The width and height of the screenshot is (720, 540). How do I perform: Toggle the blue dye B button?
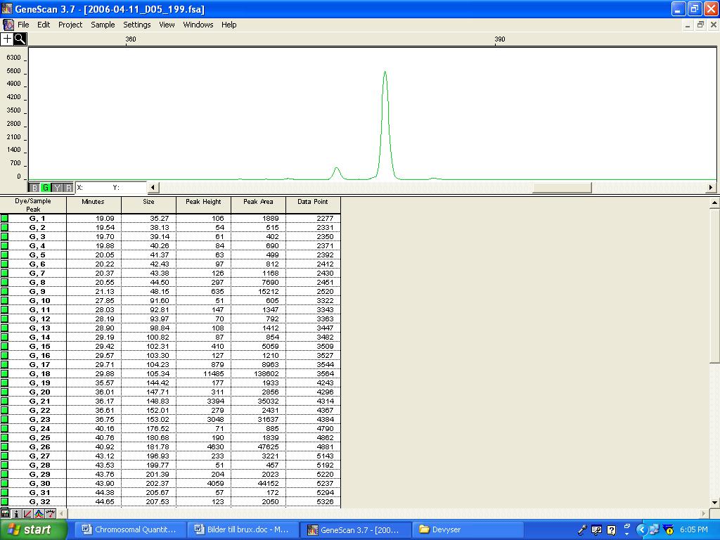pos(34,187)
